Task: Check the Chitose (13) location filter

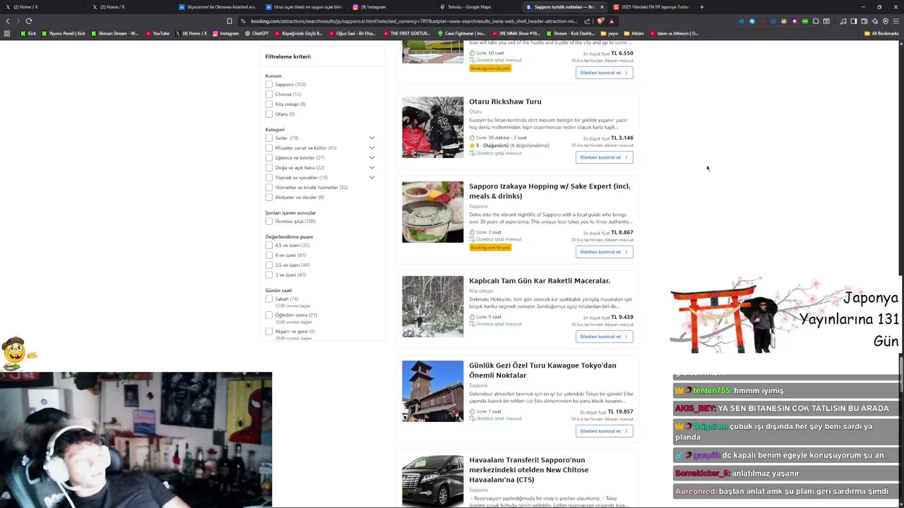Action: [x=269, y=94]
